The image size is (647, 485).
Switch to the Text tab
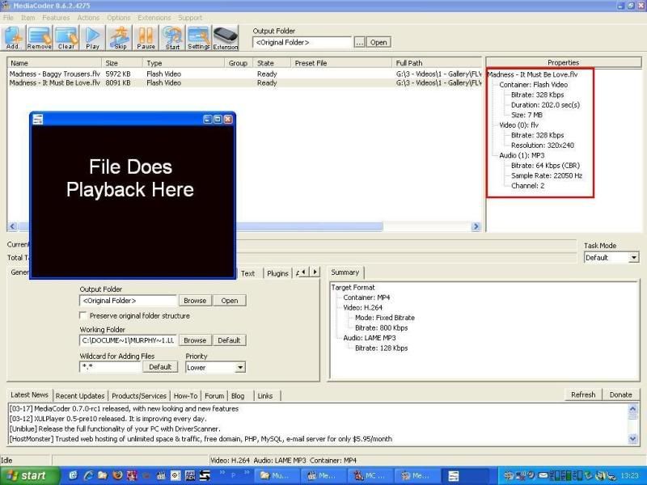tap(247, 273)
